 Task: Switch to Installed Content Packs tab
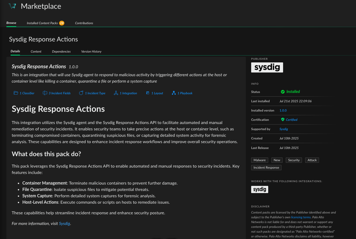tap(42, 23)
